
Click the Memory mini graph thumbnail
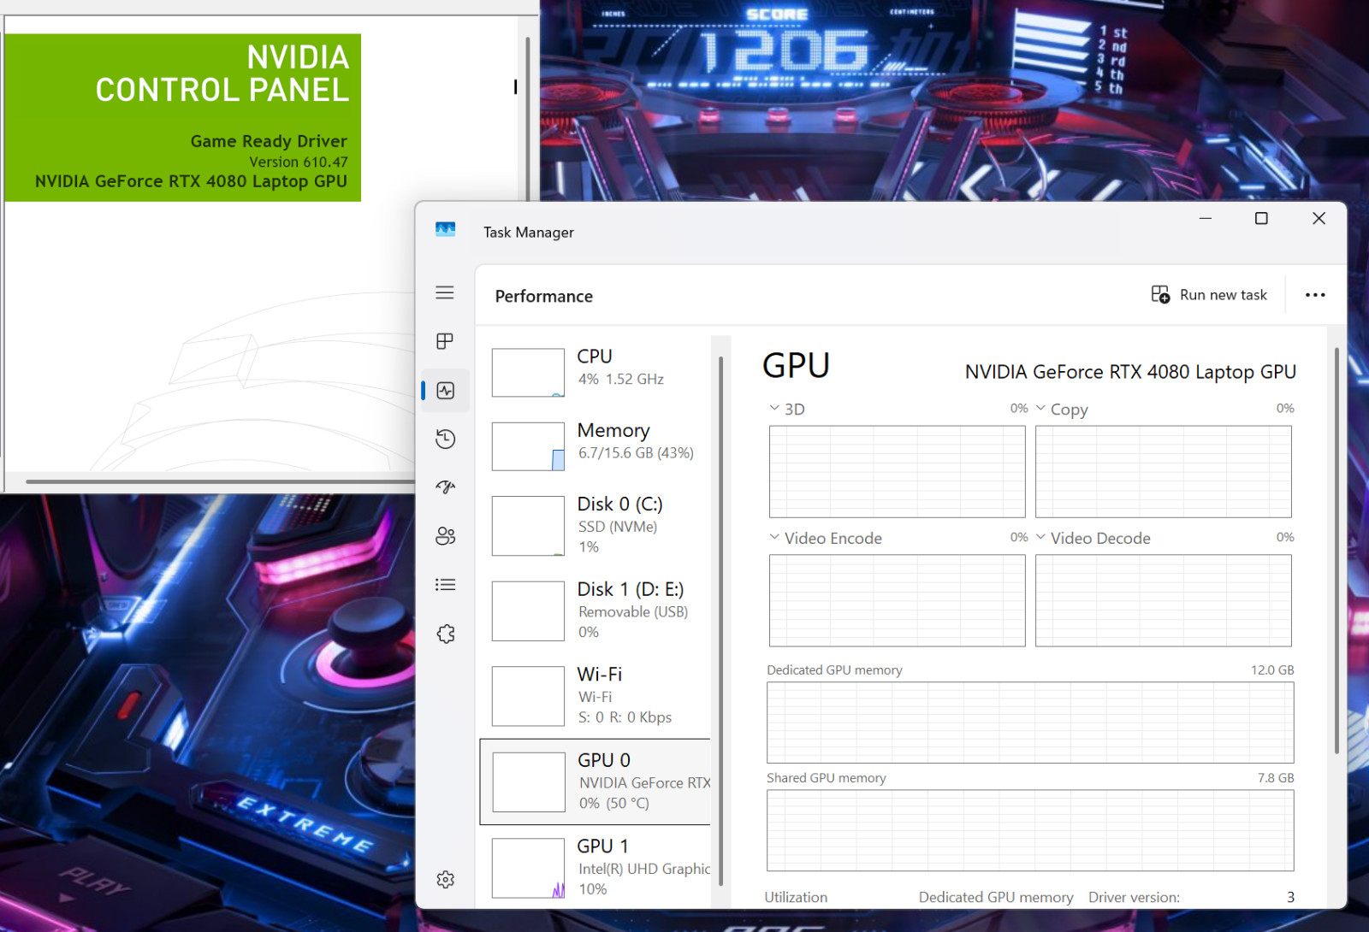pos(528,446)
